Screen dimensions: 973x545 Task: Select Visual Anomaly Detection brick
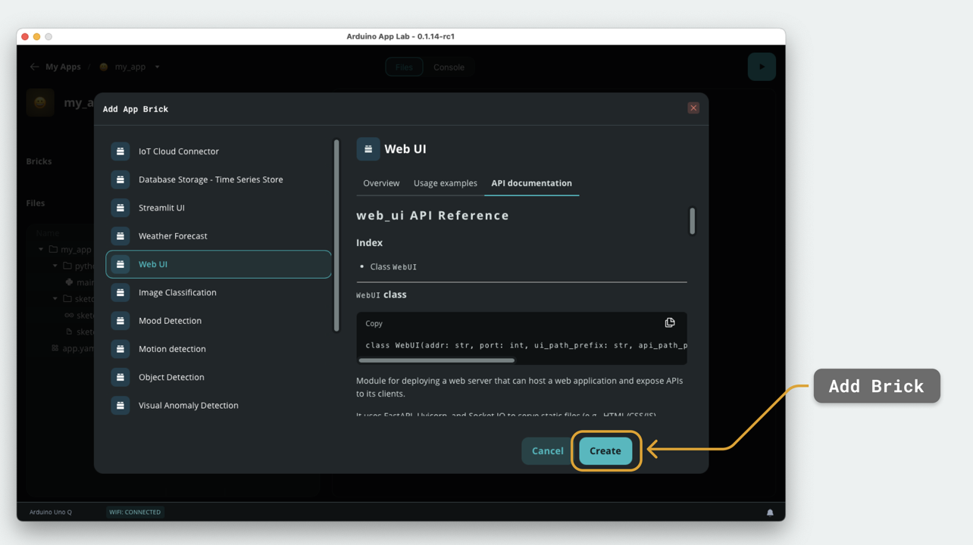218,406
